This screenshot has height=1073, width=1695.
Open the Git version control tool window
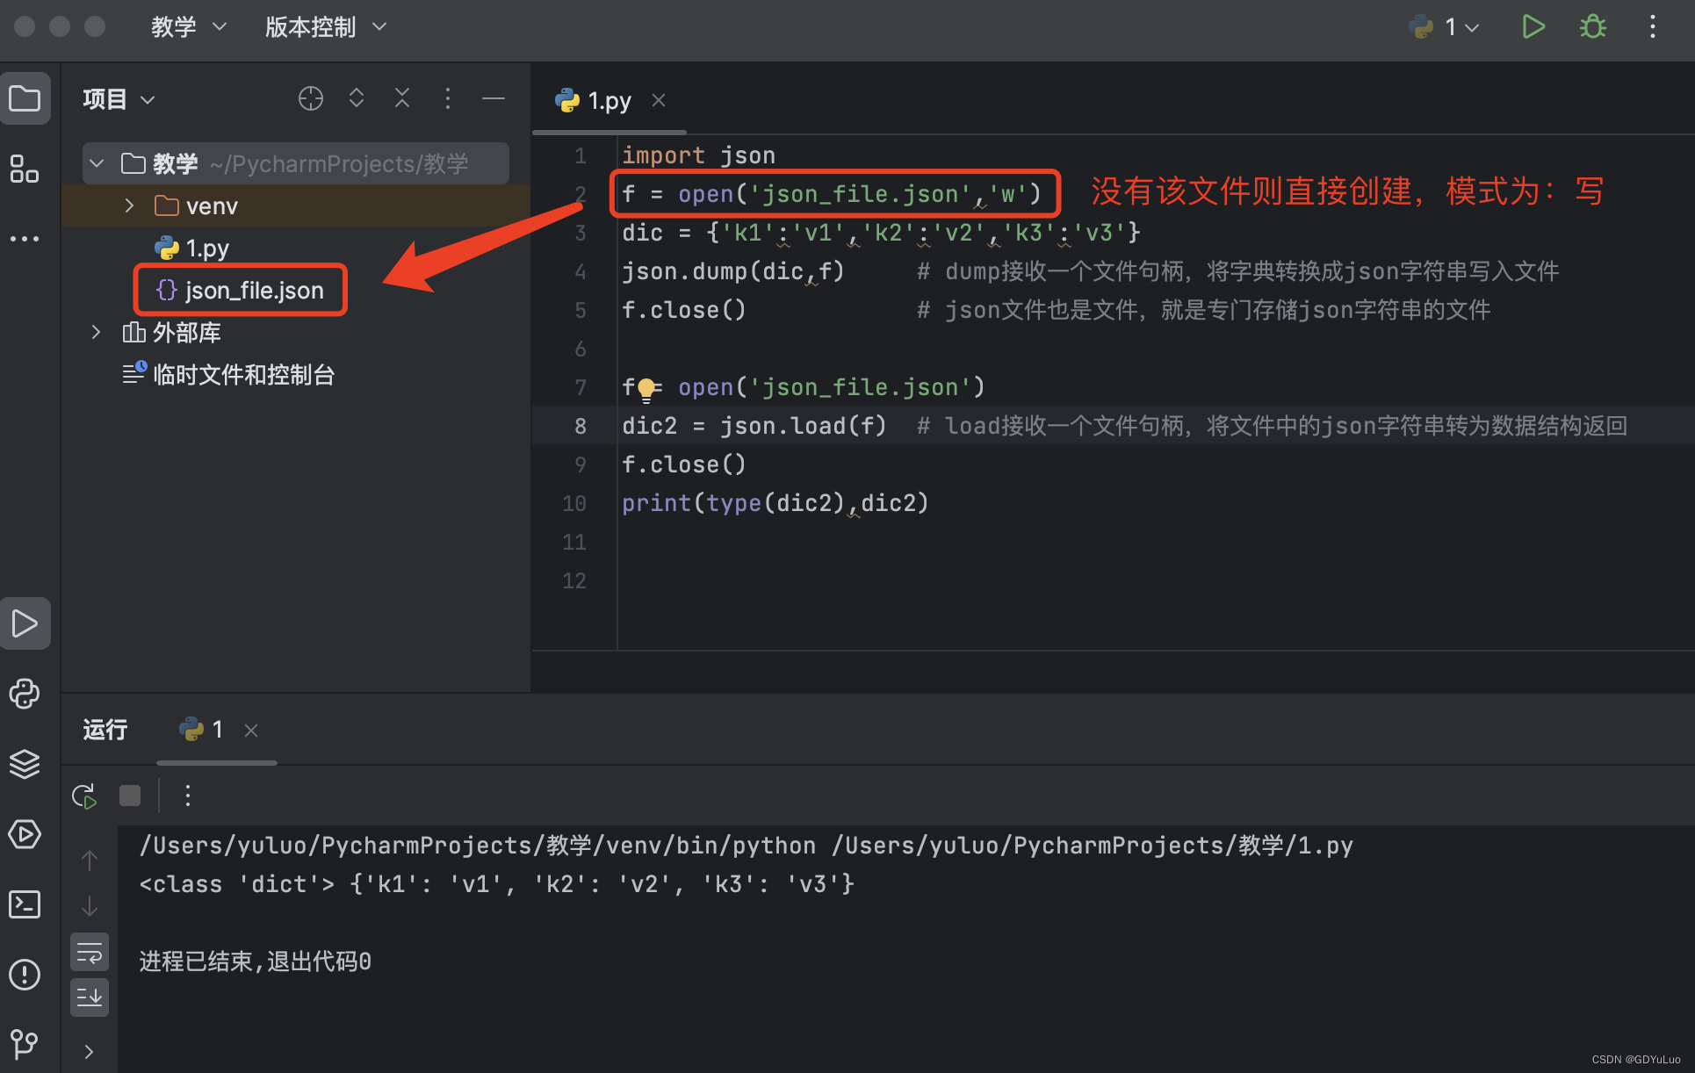pos(25,1044)
